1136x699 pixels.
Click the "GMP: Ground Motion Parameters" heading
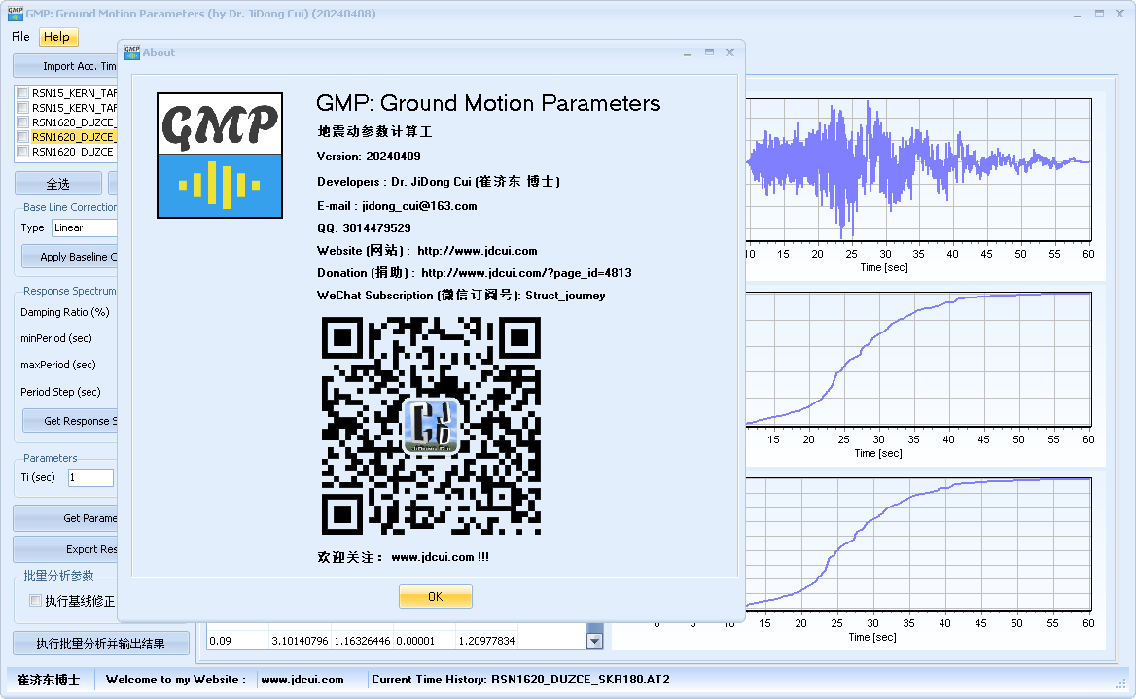click(x=488, y=103)
